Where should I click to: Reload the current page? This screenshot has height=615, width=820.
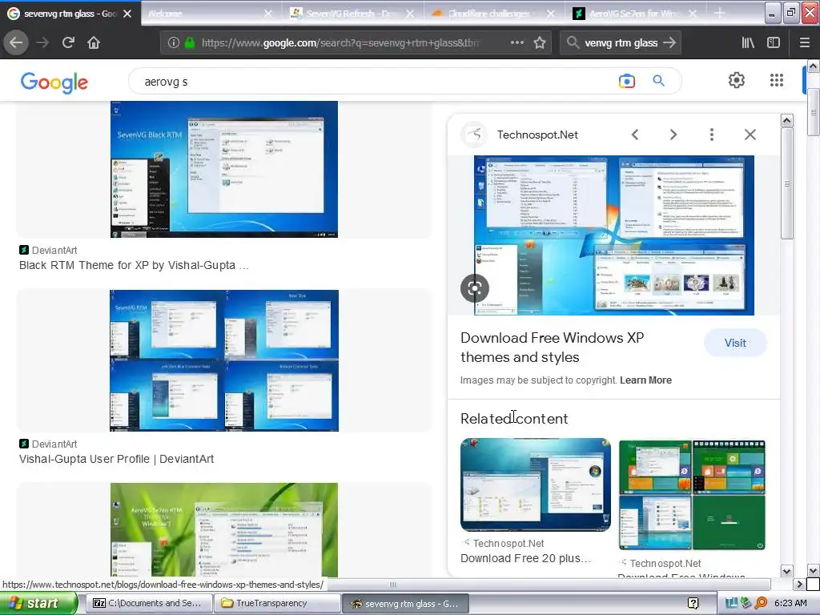click(x=68, y=42)
